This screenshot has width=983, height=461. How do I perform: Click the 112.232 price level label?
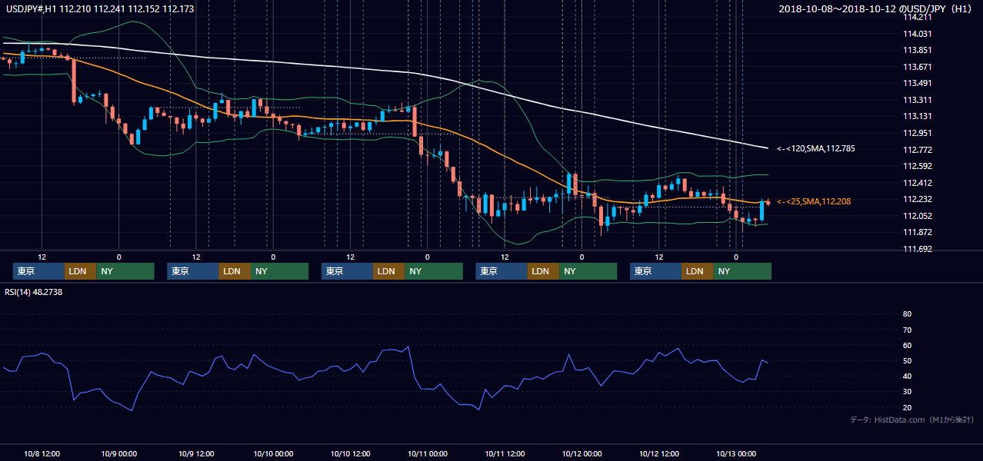pyautogui.click(x=917, y=199)
